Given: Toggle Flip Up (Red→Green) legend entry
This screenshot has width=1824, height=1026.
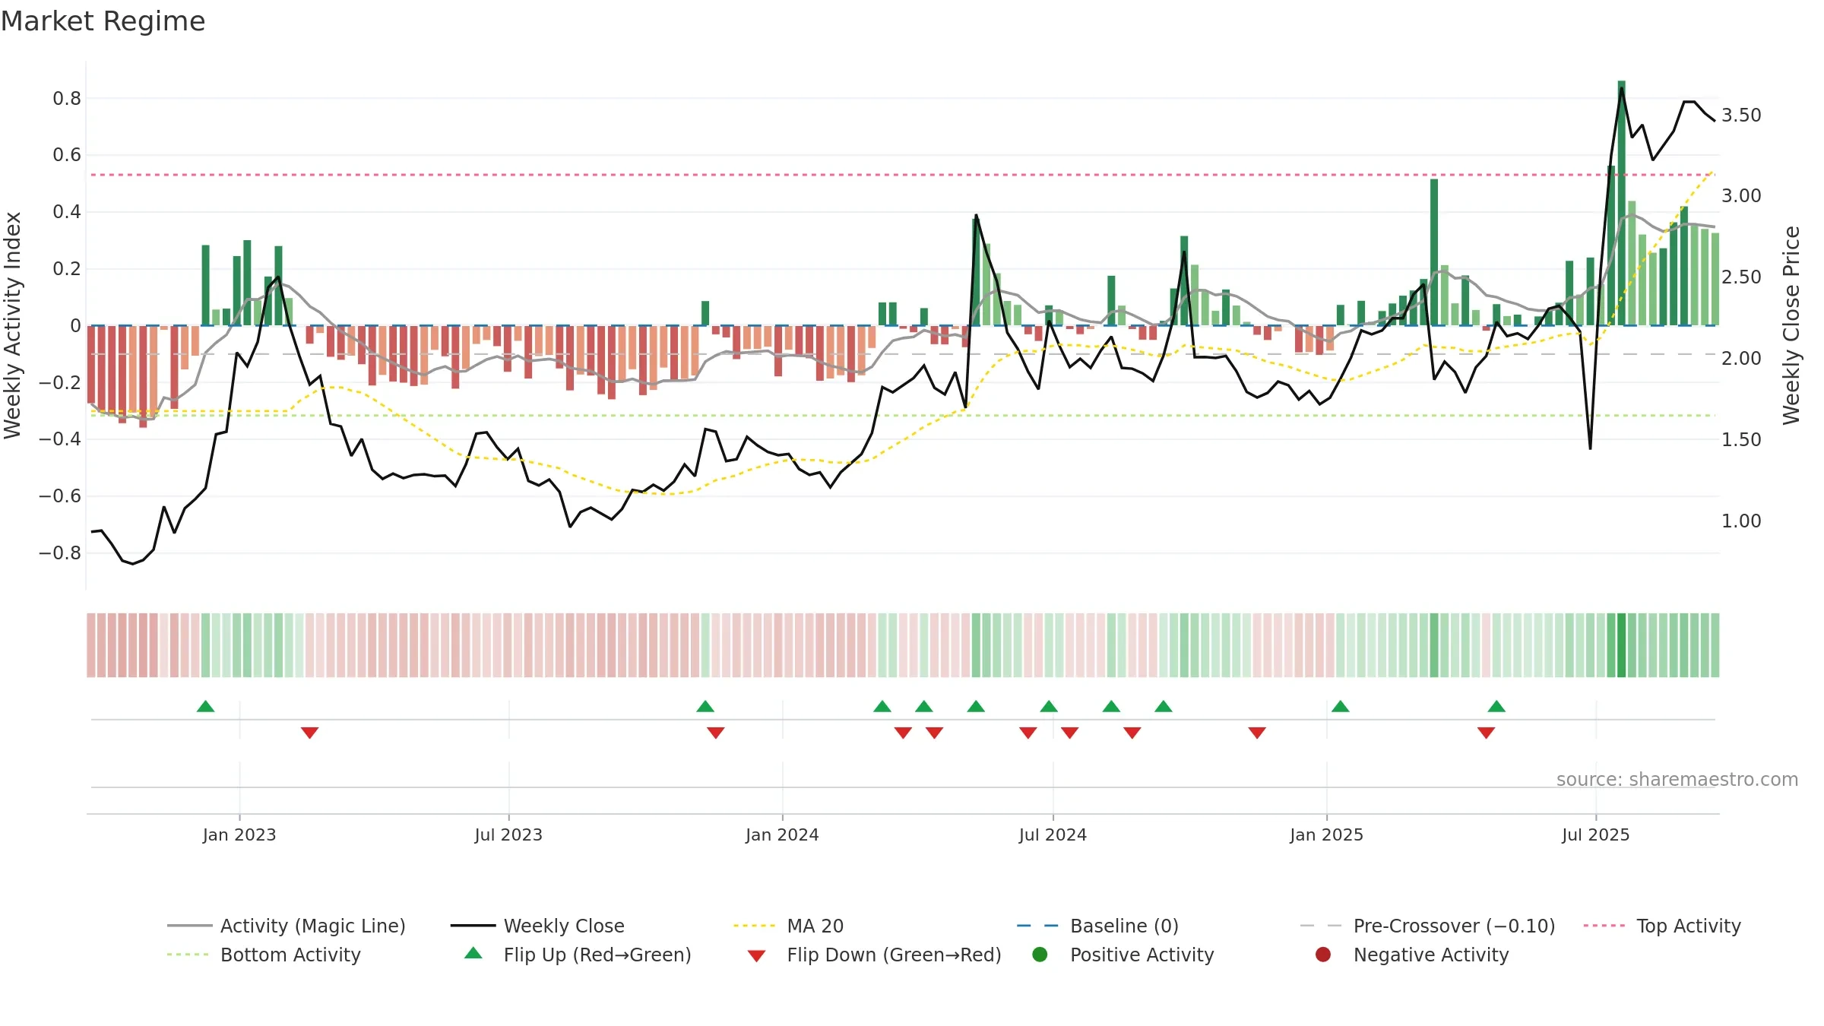Looking at the screenshot, I should tap(578, 955).
